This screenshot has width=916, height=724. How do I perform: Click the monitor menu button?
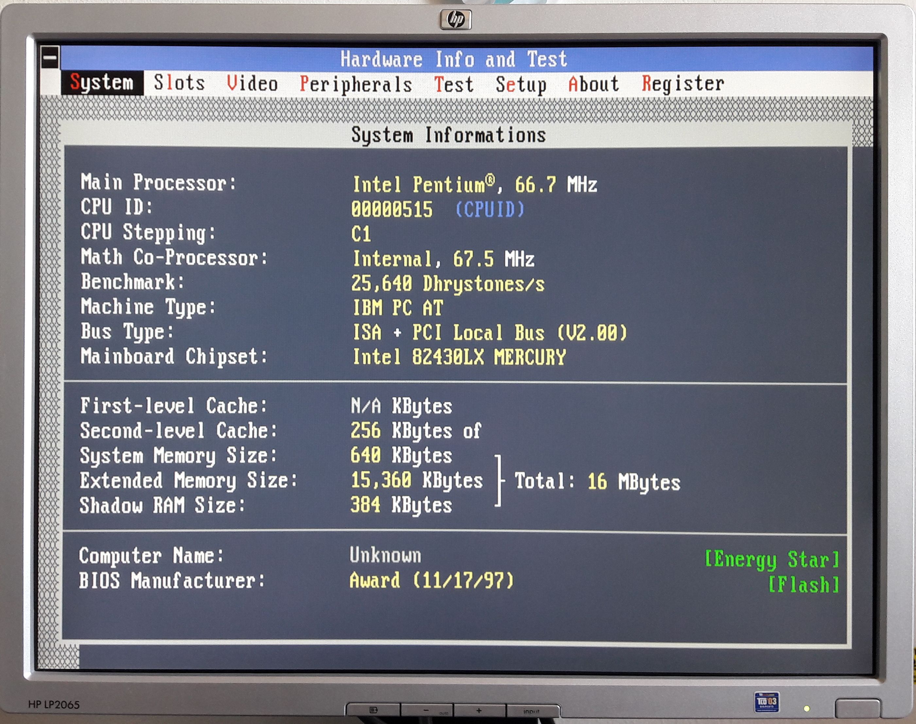pyautogui.click(x=373, y=711)
